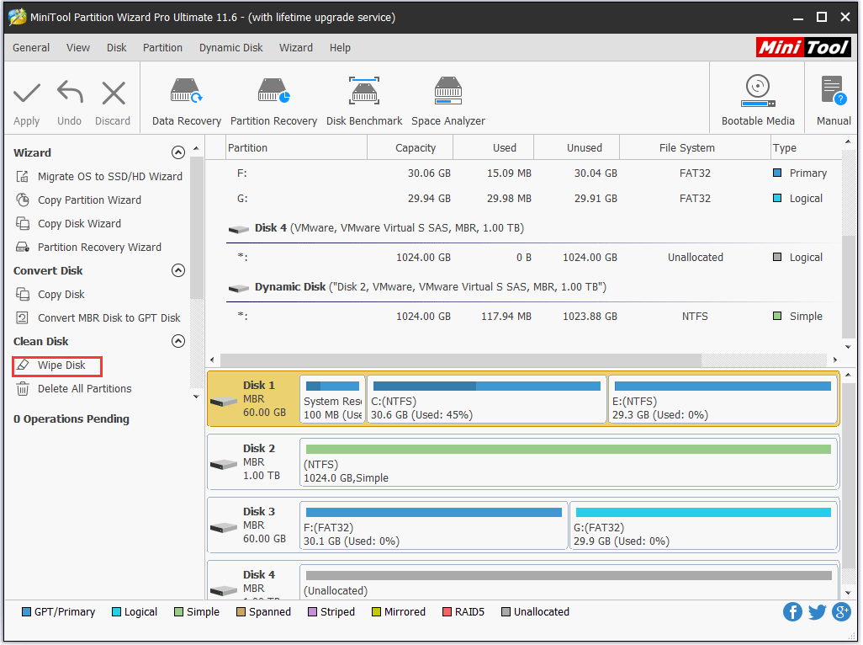The height and width of the screenshot is (645, 863).
Task: Select C:(NTFS) partition block on Disk 1
Action: click(487, 399)
